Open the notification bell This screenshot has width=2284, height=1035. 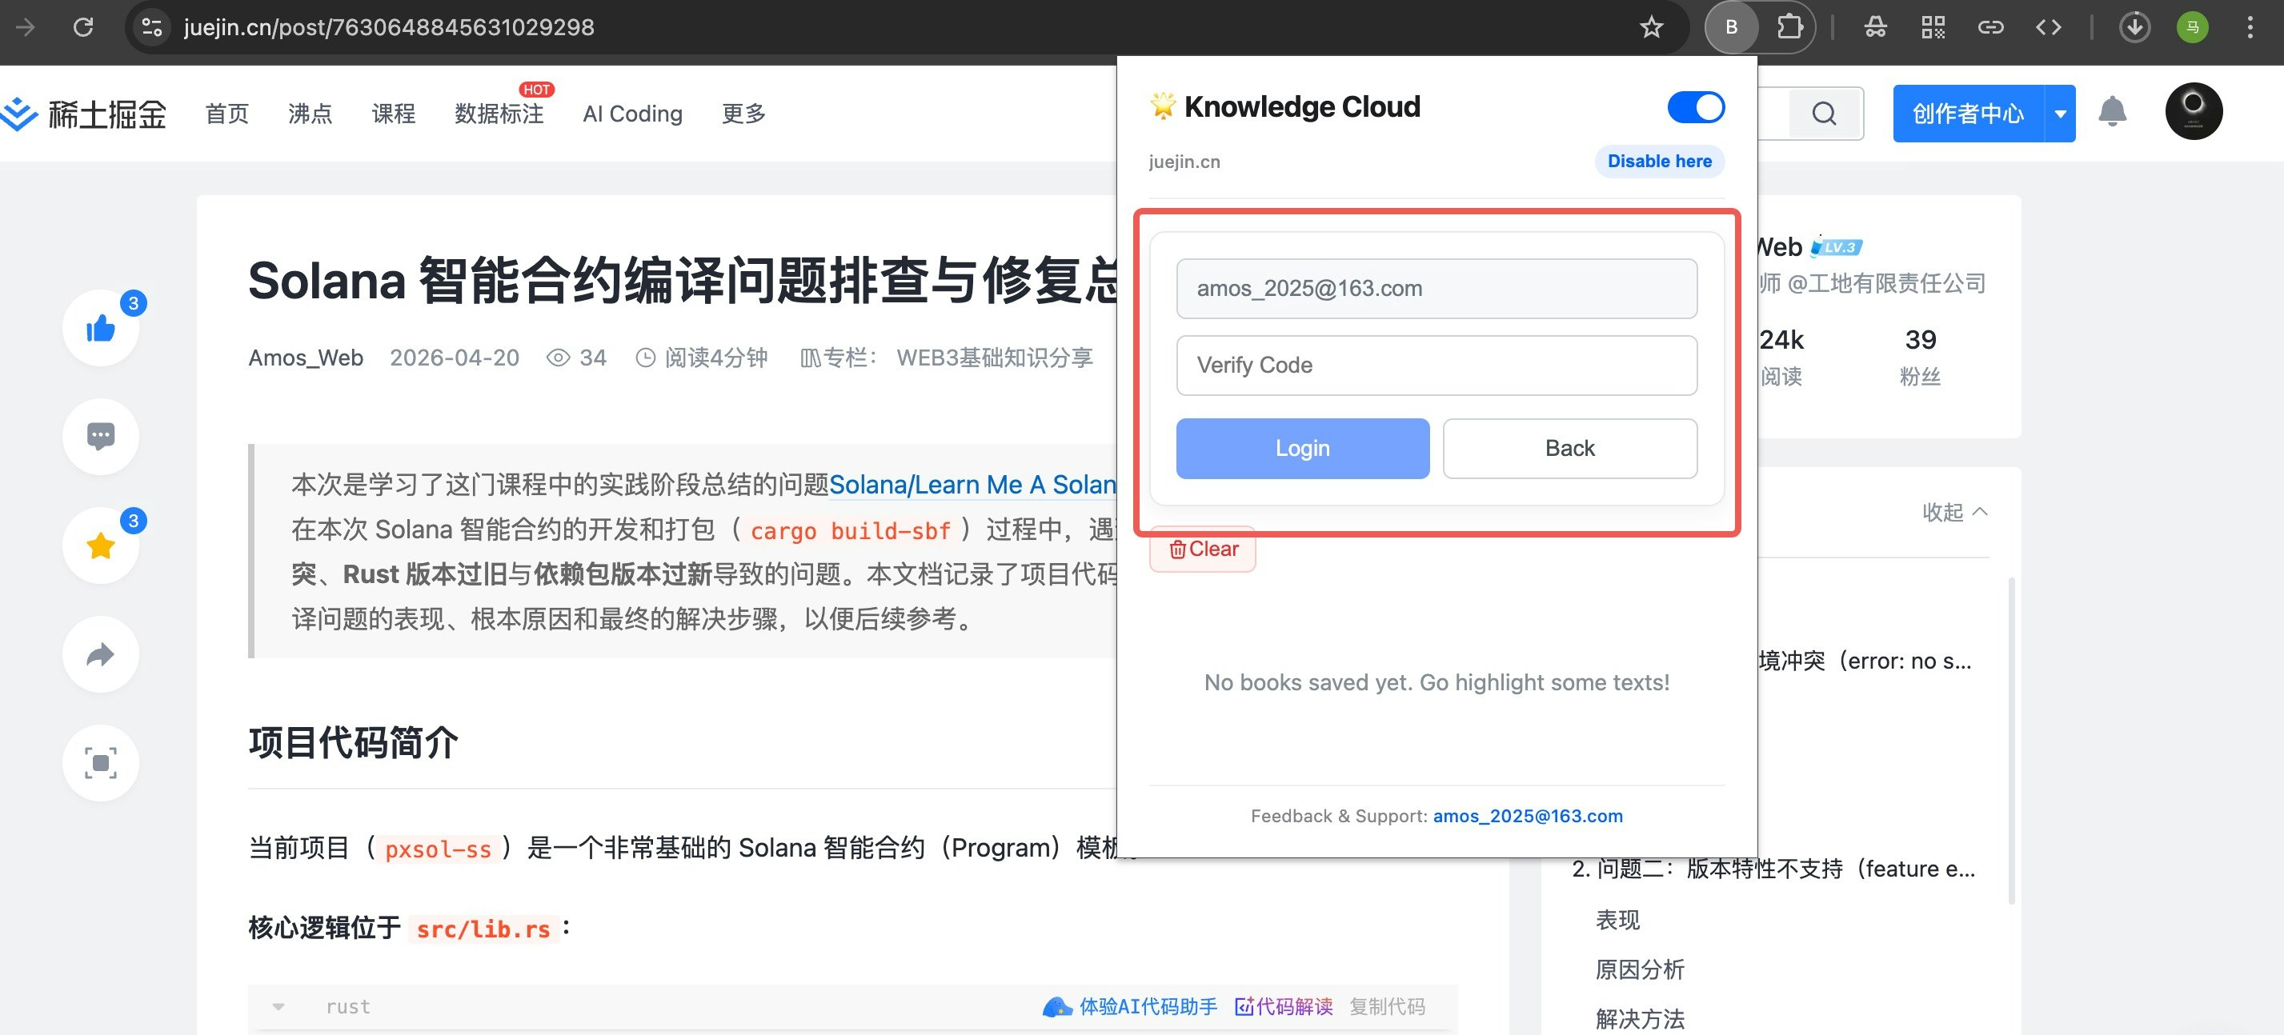[x=2112, y=112]
